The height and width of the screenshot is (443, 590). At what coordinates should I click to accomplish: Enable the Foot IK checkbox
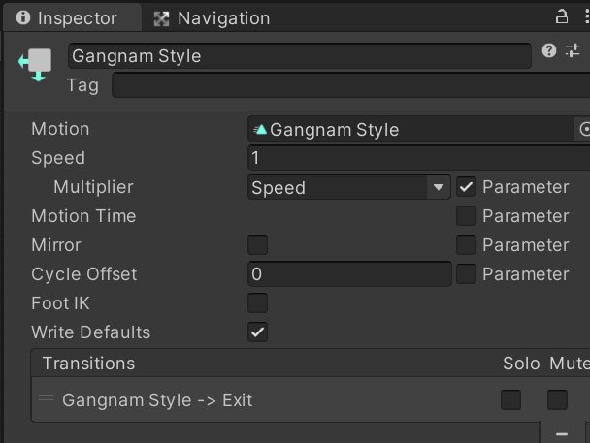pyautogui.click(x=258, y=303)
